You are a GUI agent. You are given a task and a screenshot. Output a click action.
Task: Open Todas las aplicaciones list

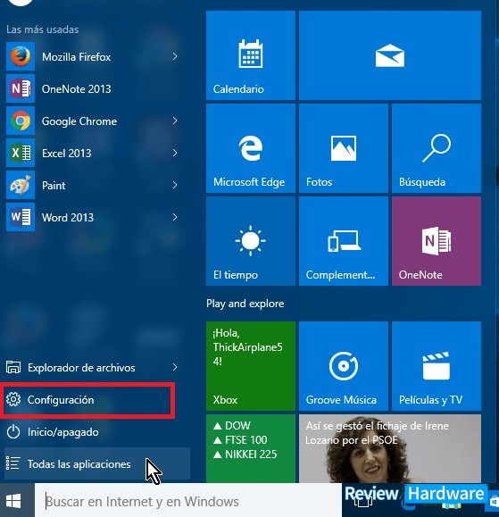97,463
